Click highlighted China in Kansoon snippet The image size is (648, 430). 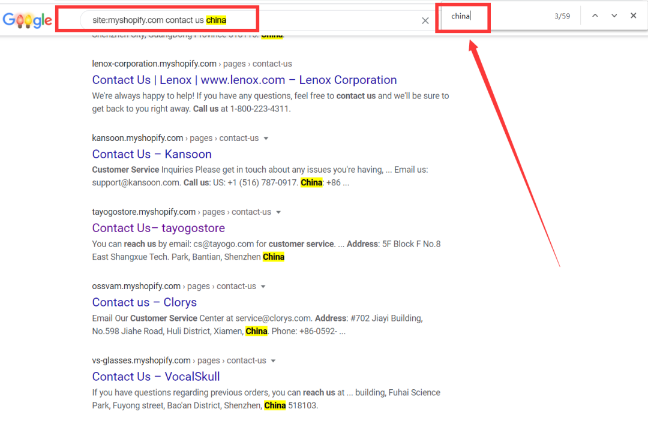tap(311, 182)
